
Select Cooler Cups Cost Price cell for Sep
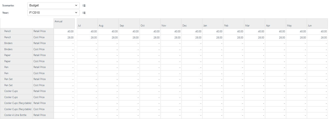[129, 97]
